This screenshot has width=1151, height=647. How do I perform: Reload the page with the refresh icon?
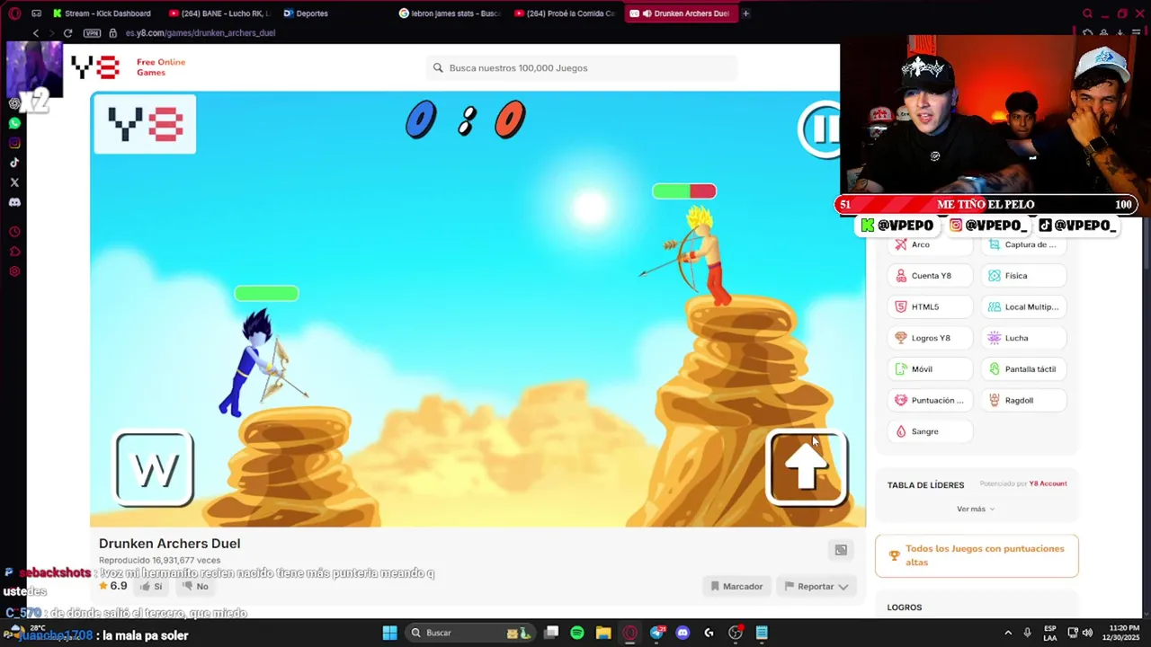(x=67, y=32)
